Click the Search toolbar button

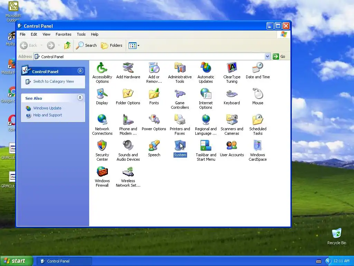[x=86, y=45]
